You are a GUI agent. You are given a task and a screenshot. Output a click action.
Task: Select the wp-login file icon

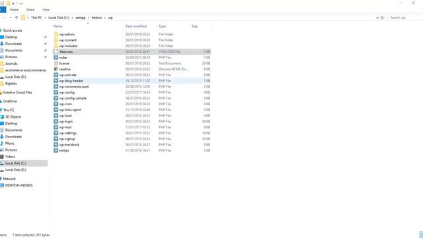tap(56, 122)
